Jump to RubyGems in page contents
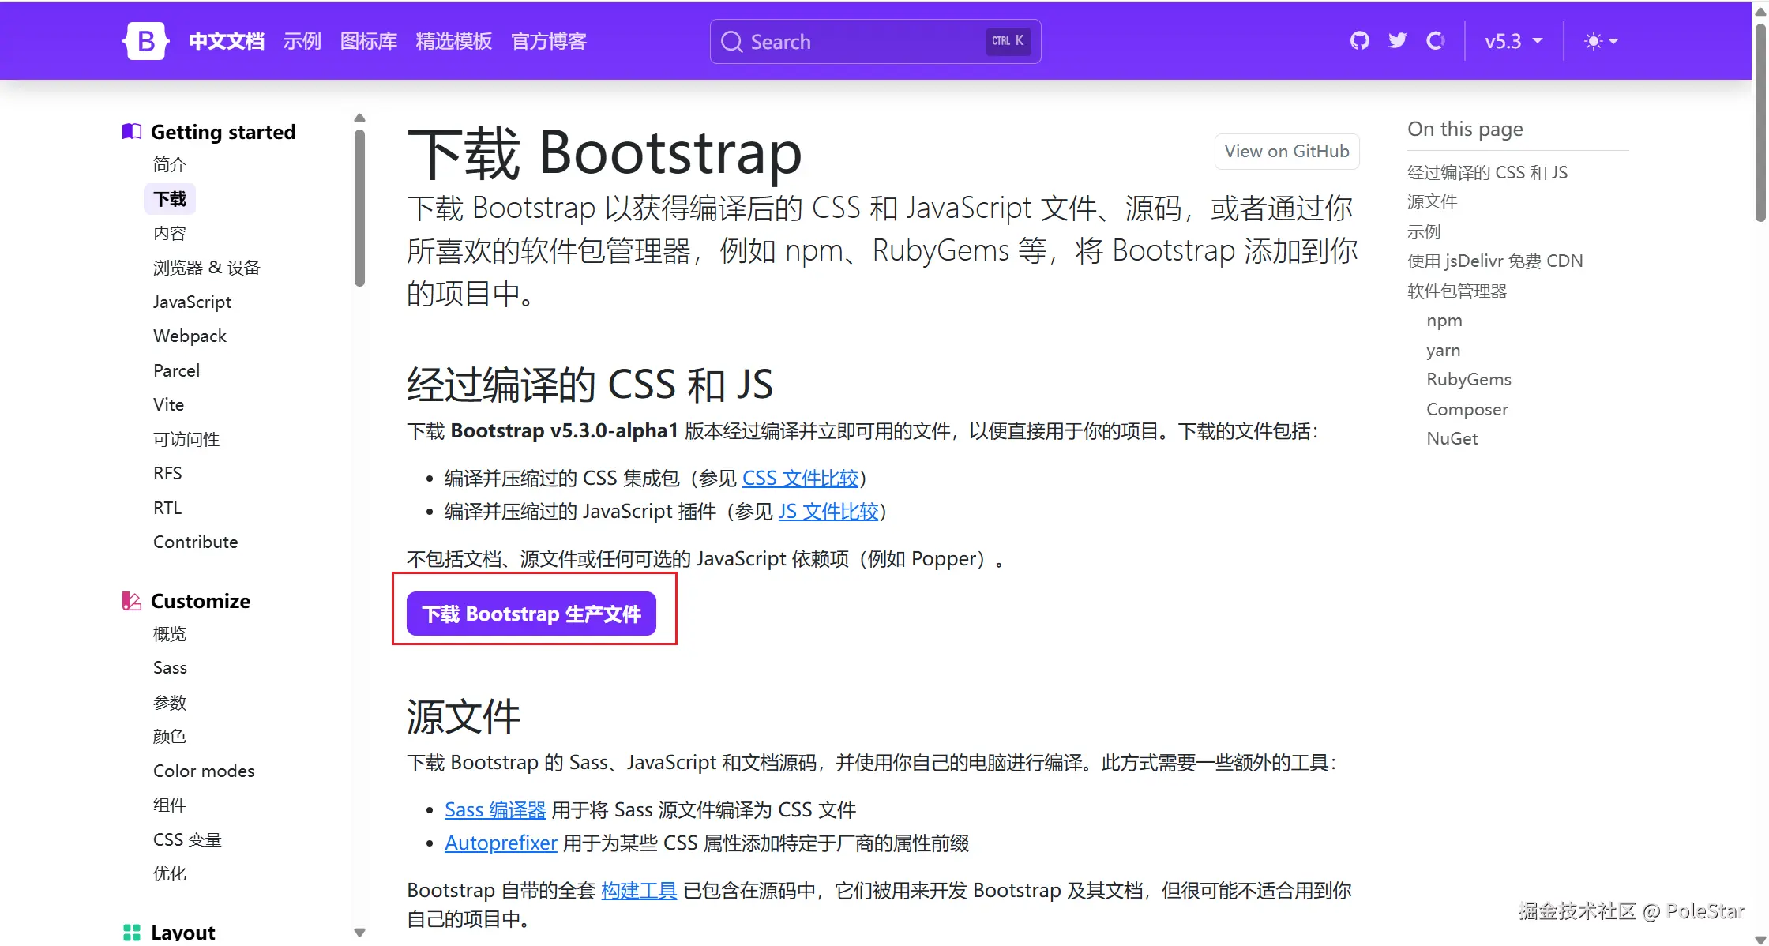The width and height of the screenshot is (1769, 946). [1468, 379]
